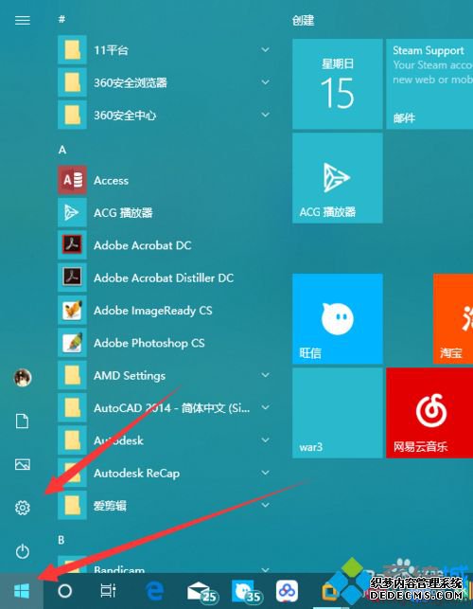Image resolution: width=473 pixels, height=609 pixels.
Task: Click the 创建 tile group title
Action: click(303, 21)
